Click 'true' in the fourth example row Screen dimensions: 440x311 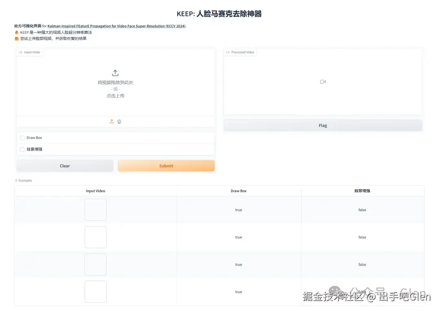pos(238,292)
